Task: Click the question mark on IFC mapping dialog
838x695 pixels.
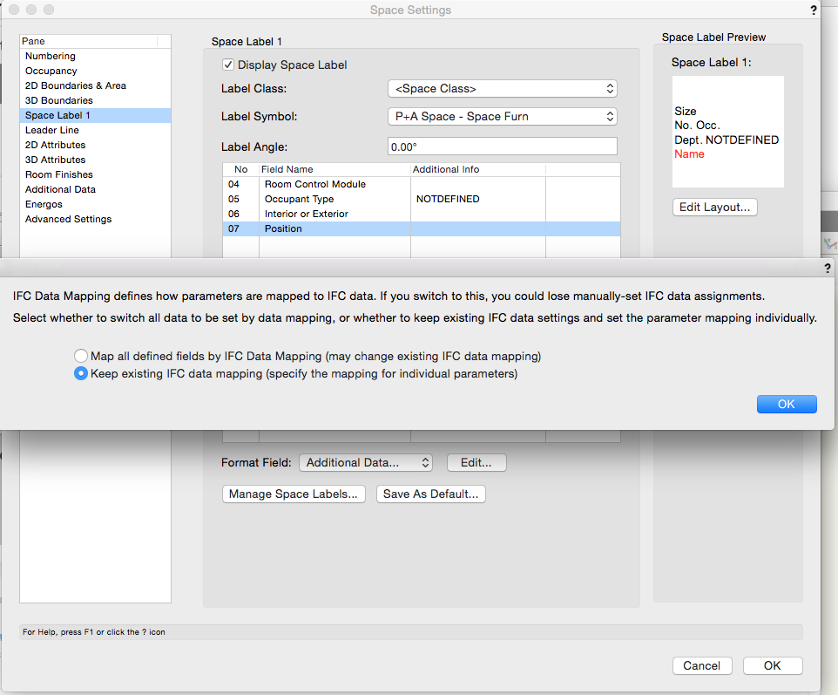Action: 827,269
